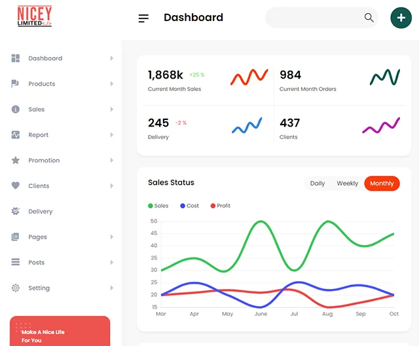Click the Report chart icon
This screenshot has width=419, height=346.
[16, 135]
